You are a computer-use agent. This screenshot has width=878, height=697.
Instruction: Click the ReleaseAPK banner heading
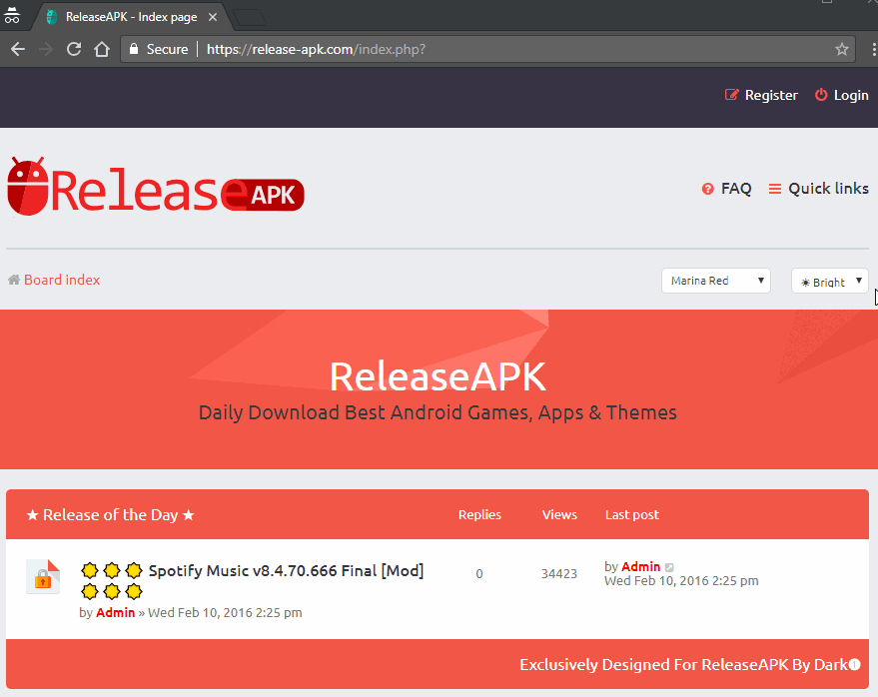pyautogui.click(x=438, y=376)
